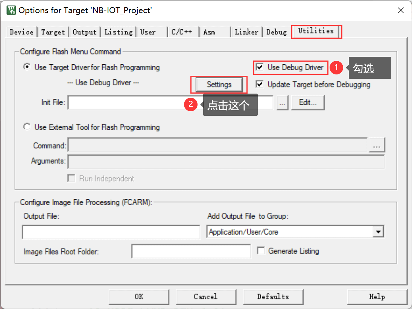
Task: Open the C/C++ tab
Action: pyautogui.click(x=182, y=32)
